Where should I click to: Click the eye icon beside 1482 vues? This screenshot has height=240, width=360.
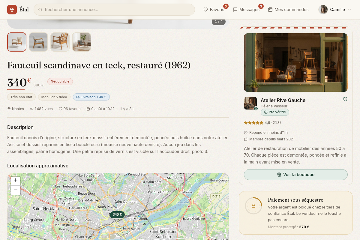coord(32,109)
